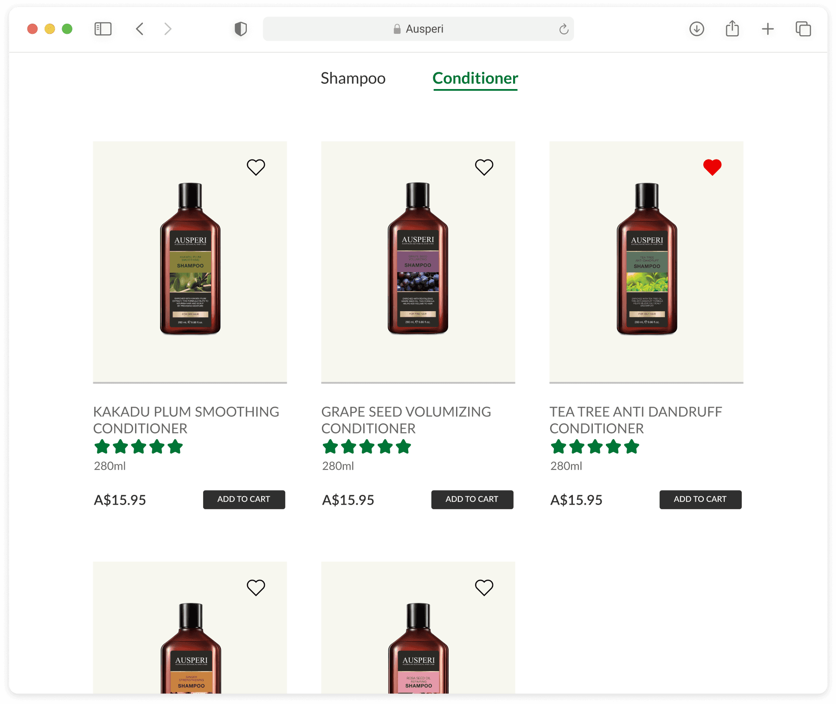Switch to the Shampoo tab

click(353, 78)
